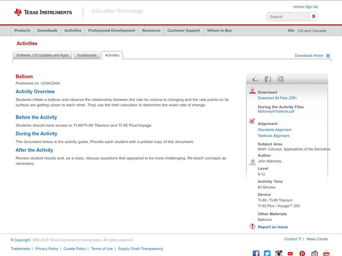Open the Standards Alignment link
This screenshot has height=256, width=342.
pos(274,130)
